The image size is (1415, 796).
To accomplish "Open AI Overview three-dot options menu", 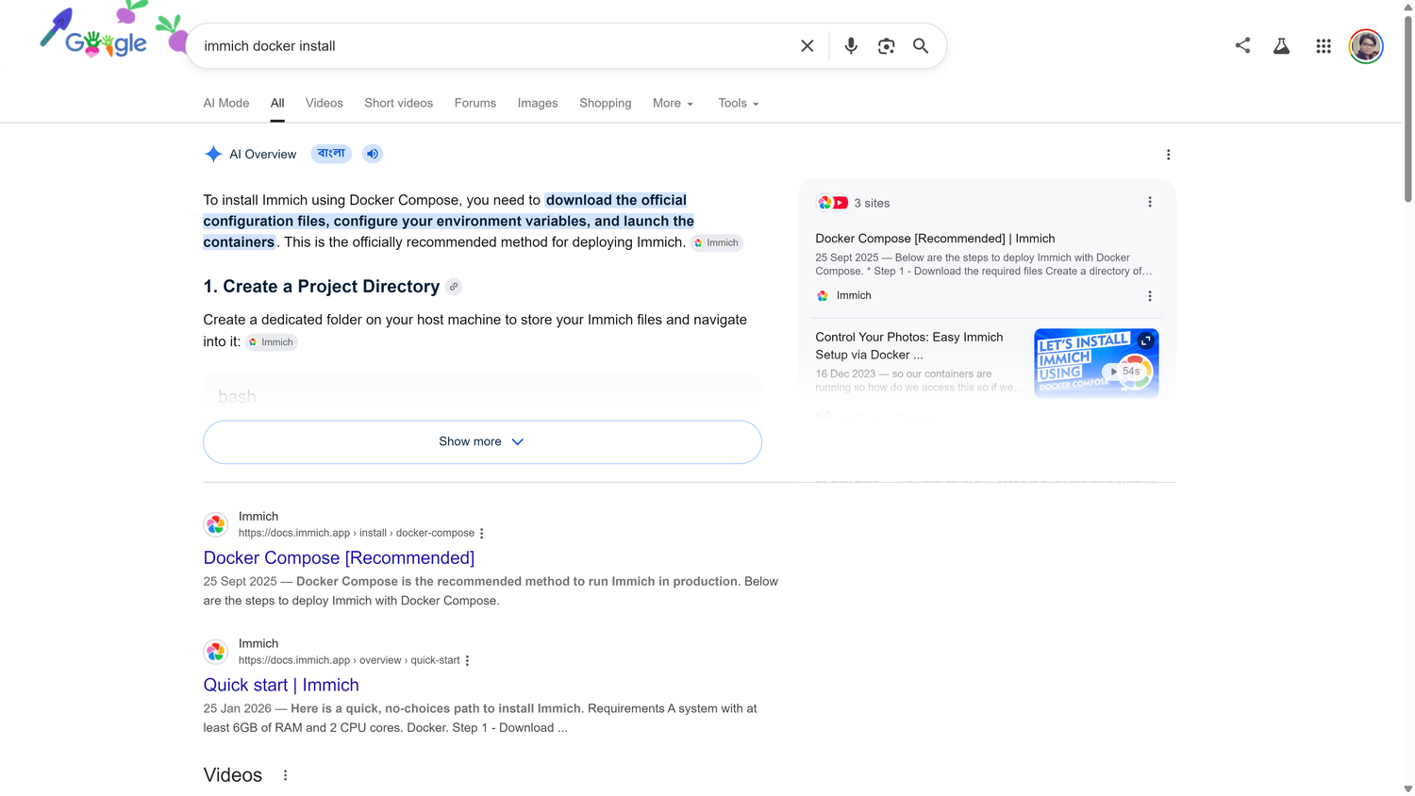I will [x=1168, y=155].
